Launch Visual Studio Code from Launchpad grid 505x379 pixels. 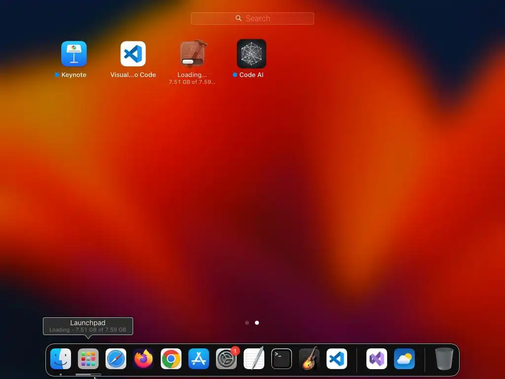pos(133,53)
